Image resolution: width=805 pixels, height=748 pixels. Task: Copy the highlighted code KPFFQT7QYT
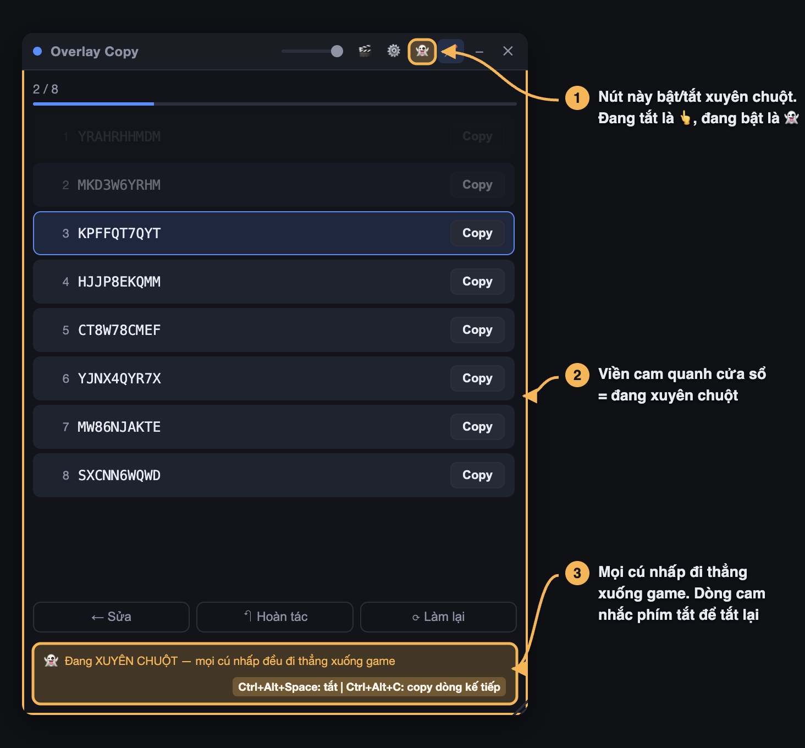click(477, 233)
